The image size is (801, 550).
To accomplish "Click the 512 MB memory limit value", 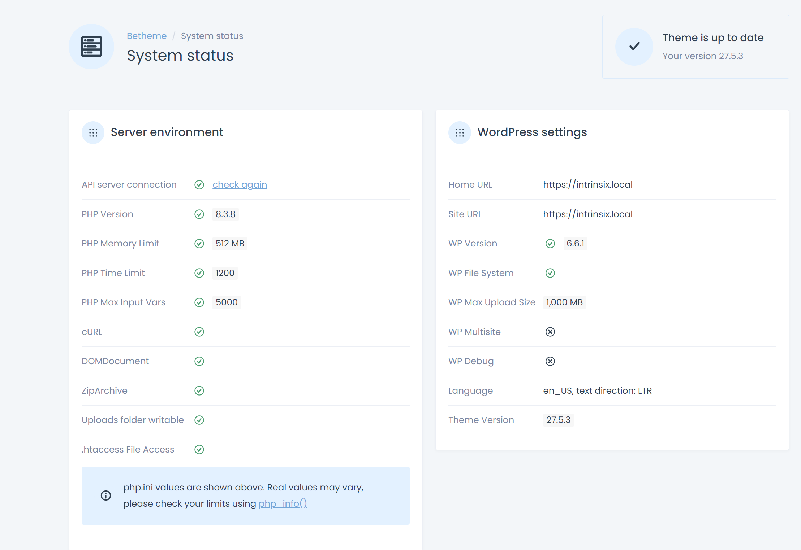I will [230, 244].
